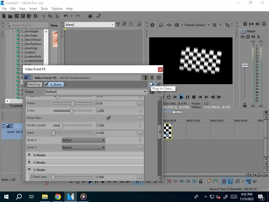The width and height of the screenshot is (269, 202).
Task: Open the Options menu
Action: pos(57,9)
